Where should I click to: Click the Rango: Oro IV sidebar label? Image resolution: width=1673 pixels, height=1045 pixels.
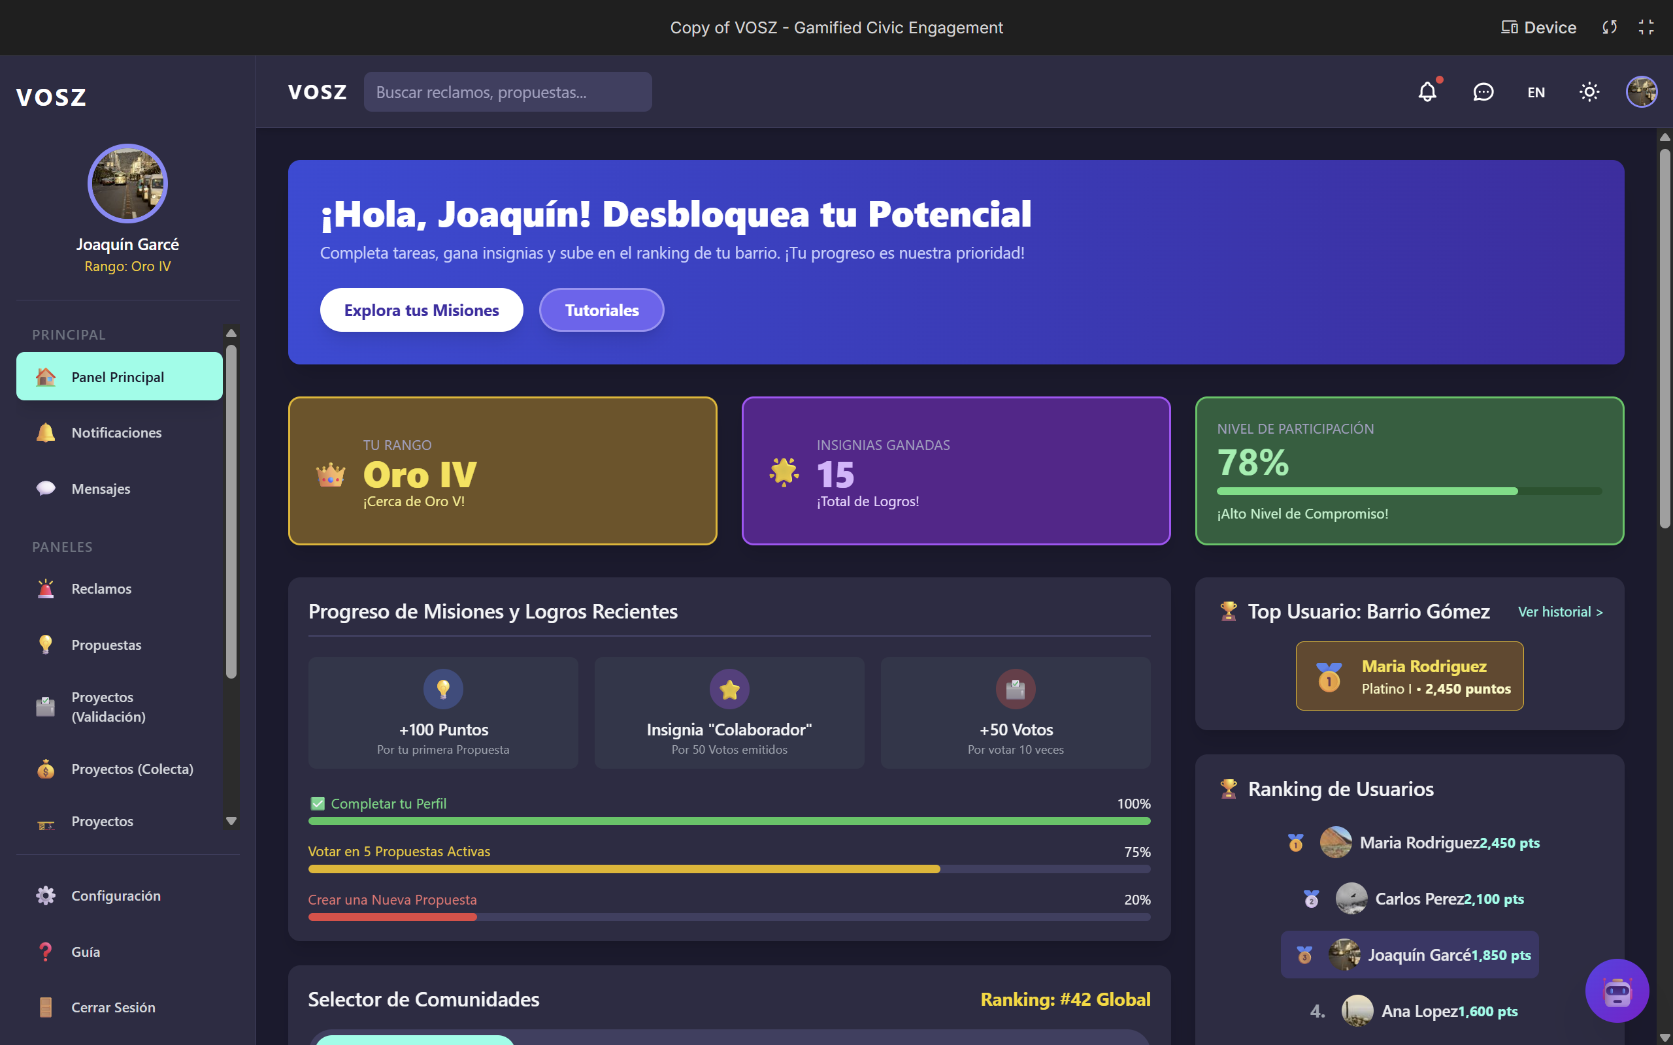coord(128,266)
